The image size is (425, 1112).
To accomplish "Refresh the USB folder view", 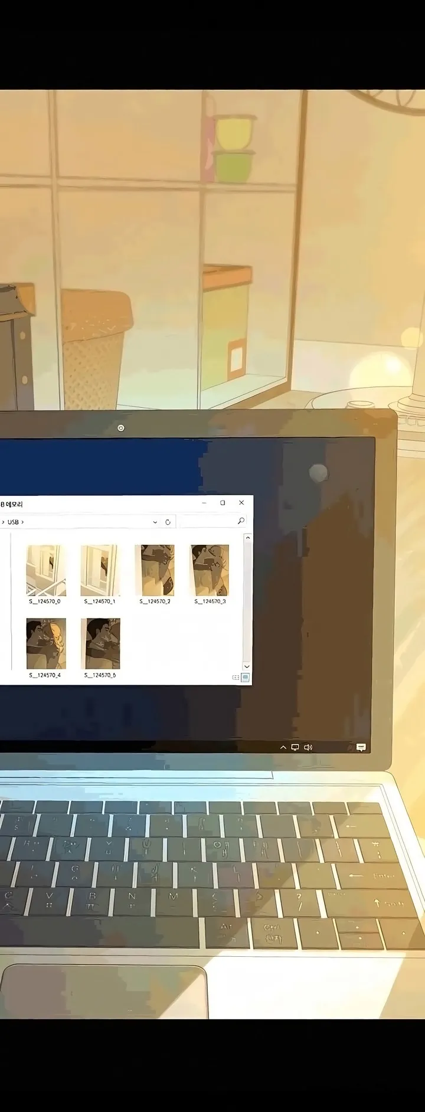I will [168, 522].
